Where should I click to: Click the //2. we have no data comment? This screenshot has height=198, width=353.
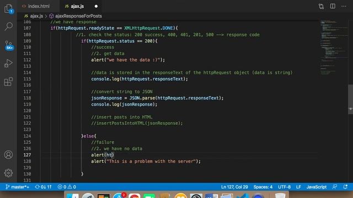(x=116, y=148)
